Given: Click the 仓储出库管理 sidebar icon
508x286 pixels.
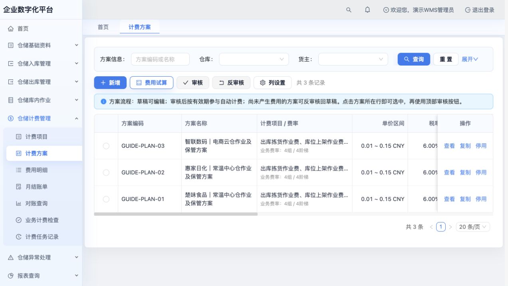Looking at the screenshot, I should tap(11, 82).
